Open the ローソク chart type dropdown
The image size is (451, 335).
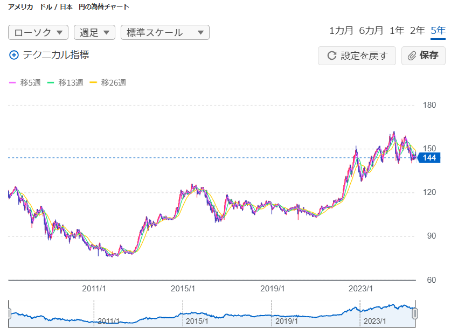[x=38, y=32]
